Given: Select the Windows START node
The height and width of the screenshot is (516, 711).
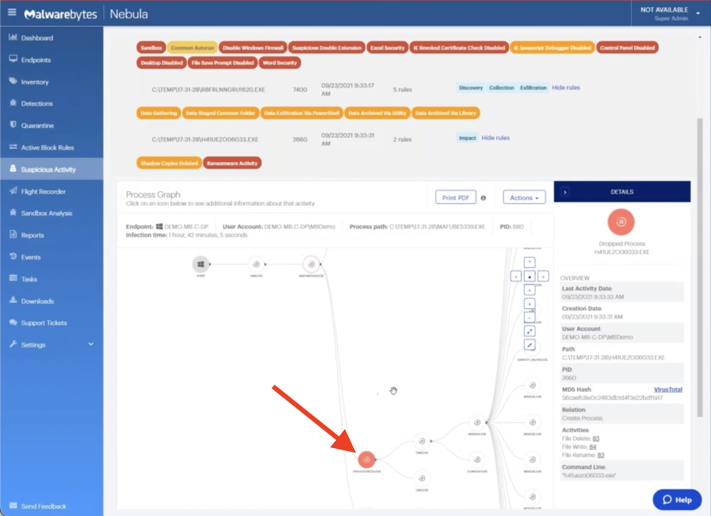Looking at the screenshot, I should (x=201, y=264).
